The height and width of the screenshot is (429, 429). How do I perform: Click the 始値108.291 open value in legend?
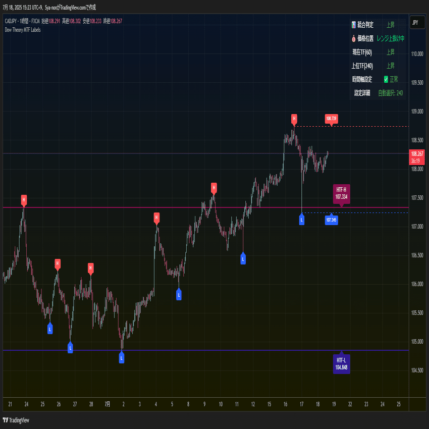[50, 21]
